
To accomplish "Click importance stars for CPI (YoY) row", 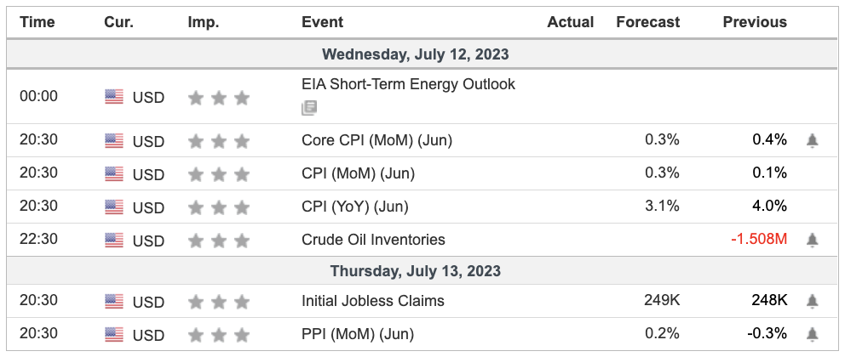I will tap(218, 207).
